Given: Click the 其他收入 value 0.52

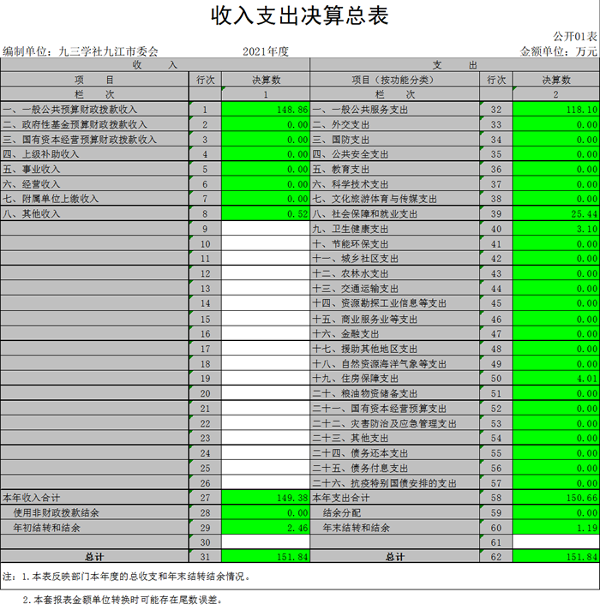Looking at the screenshot, I should (x=266, y=214).
